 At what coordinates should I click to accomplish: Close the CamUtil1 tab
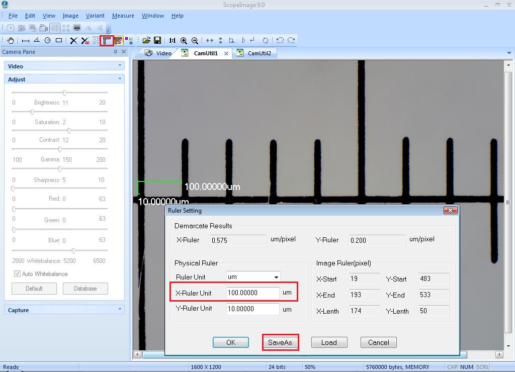[x=226, y=53]
